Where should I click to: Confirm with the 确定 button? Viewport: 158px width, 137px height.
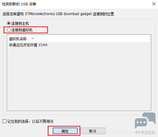(x=65, y=131)
